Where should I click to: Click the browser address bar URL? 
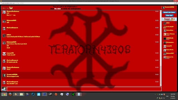pos(13,3)
